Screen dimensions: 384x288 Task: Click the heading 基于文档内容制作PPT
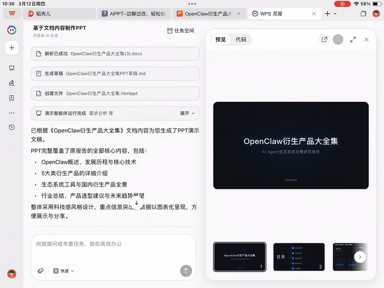(x=59, y=28)
